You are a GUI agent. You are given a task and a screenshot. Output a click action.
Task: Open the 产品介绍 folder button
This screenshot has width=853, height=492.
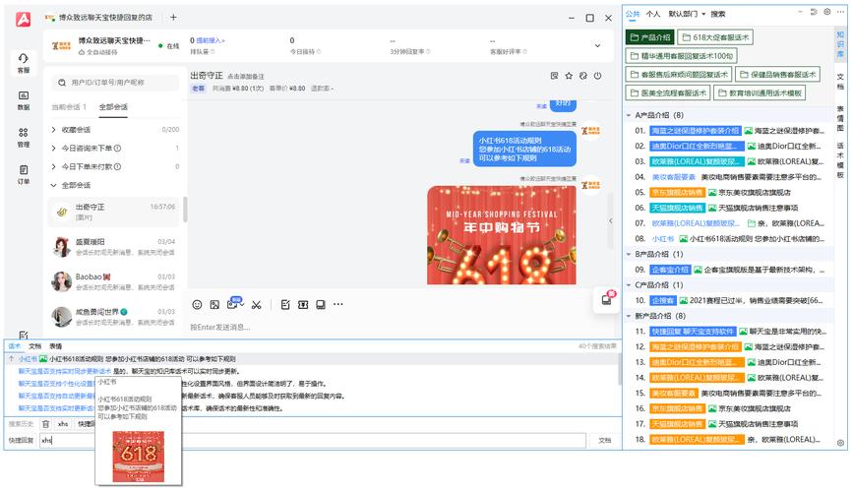(650, 37)
